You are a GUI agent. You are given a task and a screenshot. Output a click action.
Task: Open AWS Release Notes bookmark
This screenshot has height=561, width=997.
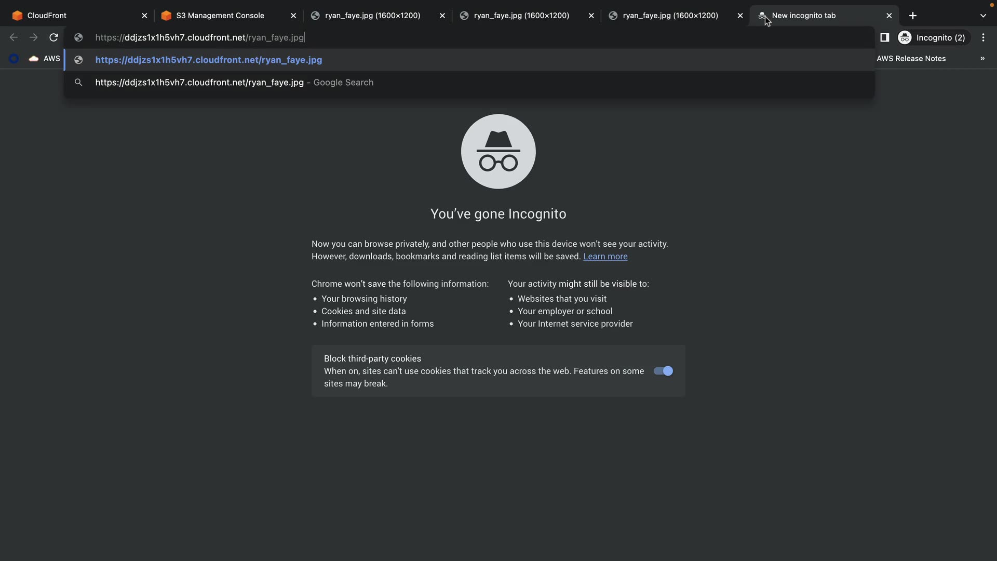click(x=911, y=59)
